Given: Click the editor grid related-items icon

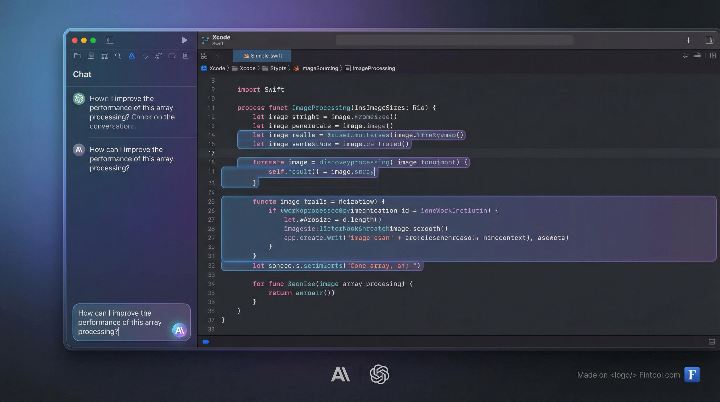Looking at the screenshot, I should (x=204, y=56).
